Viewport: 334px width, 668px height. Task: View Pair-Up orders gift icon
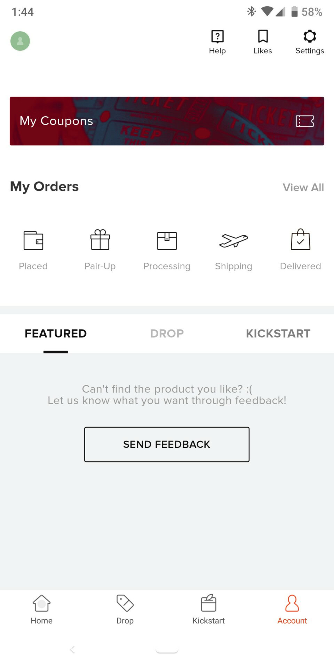coord(100,240)
